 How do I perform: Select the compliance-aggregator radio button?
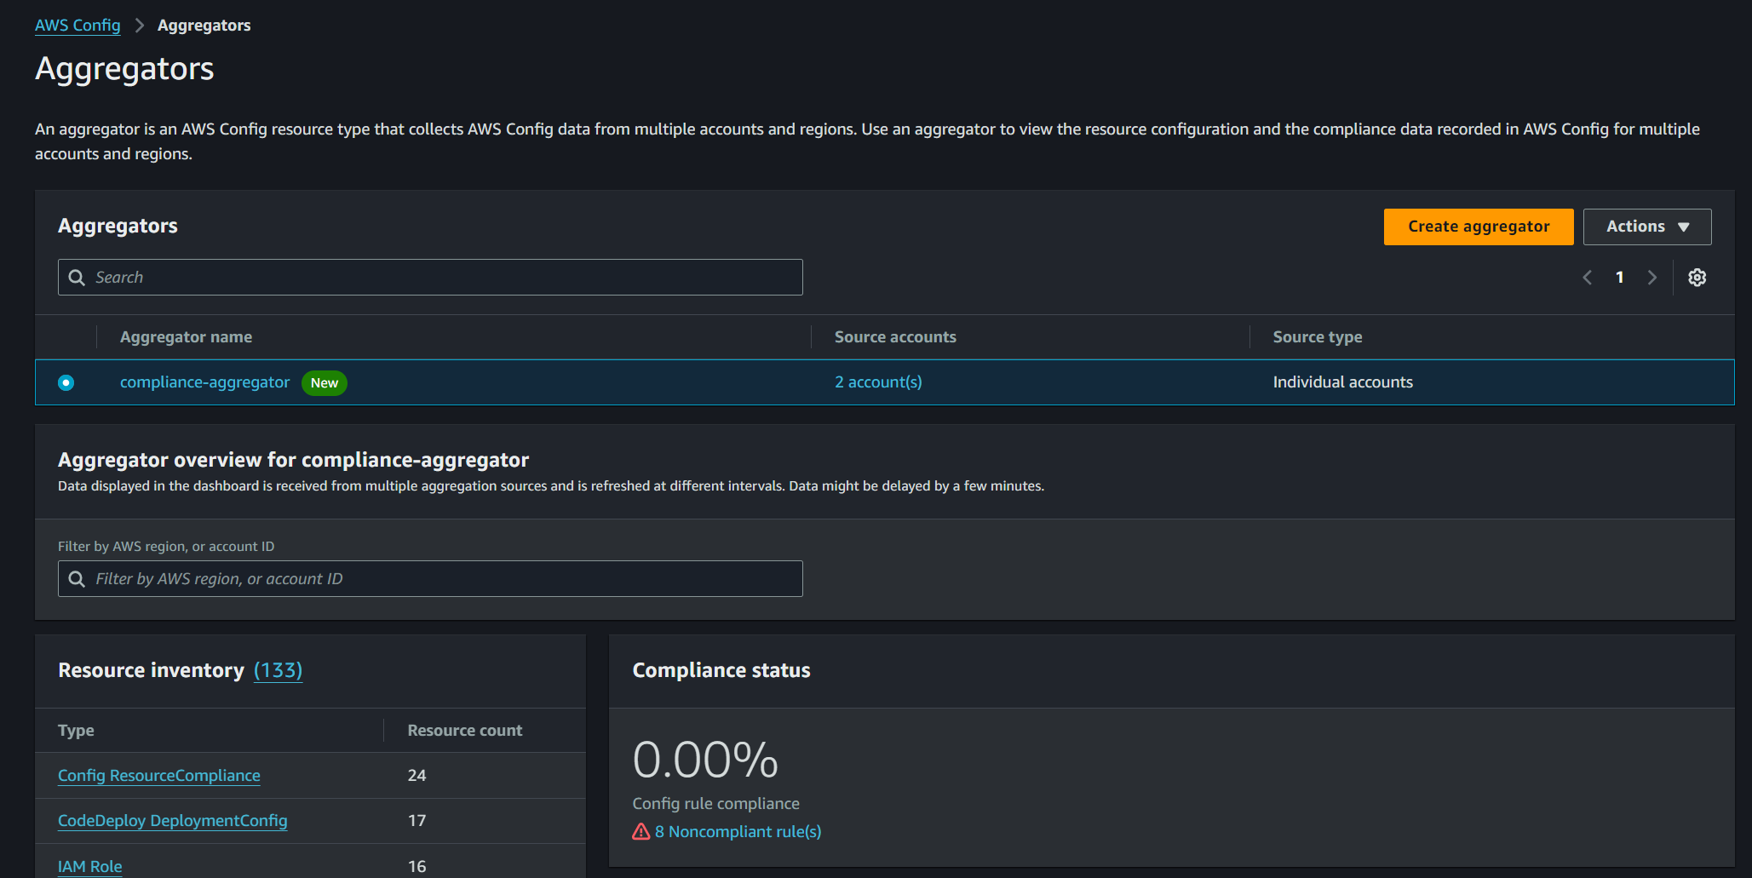66,382
